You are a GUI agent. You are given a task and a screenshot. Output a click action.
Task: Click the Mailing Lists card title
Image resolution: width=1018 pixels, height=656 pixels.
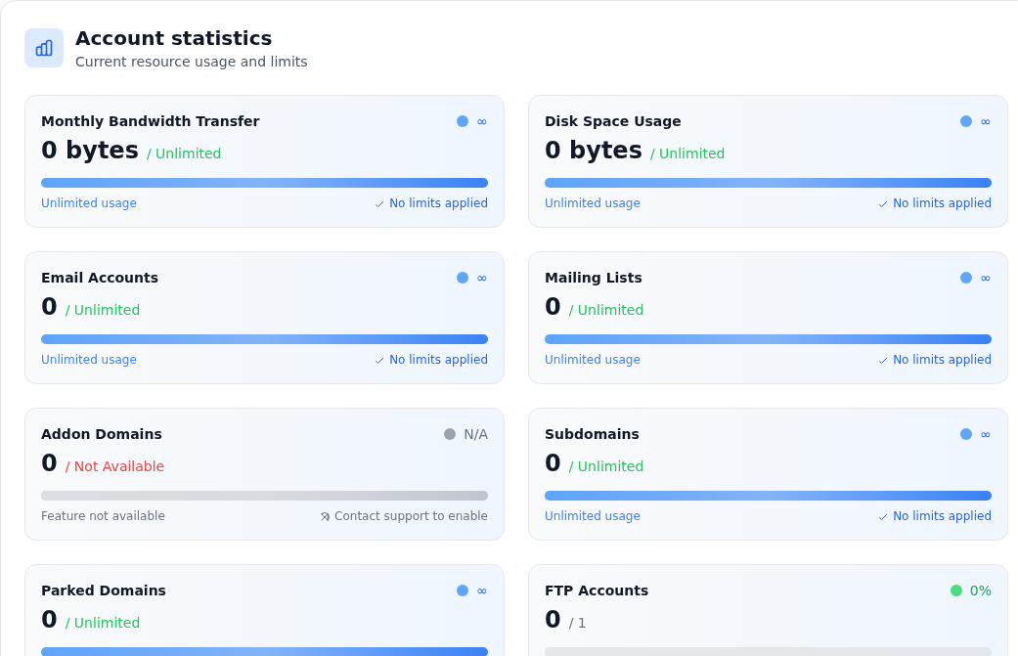pos(594,278)
